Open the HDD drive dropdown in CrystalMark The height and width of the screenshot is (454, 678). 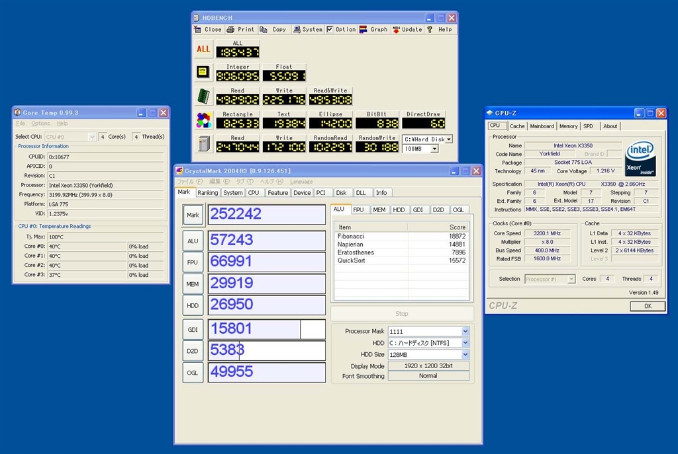click(x=465, y=343)
